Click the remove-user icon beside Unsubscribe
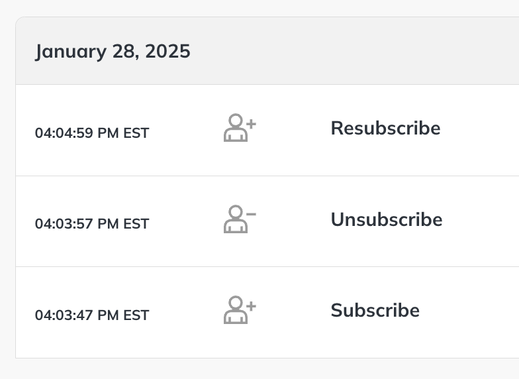 click(240, 219)
